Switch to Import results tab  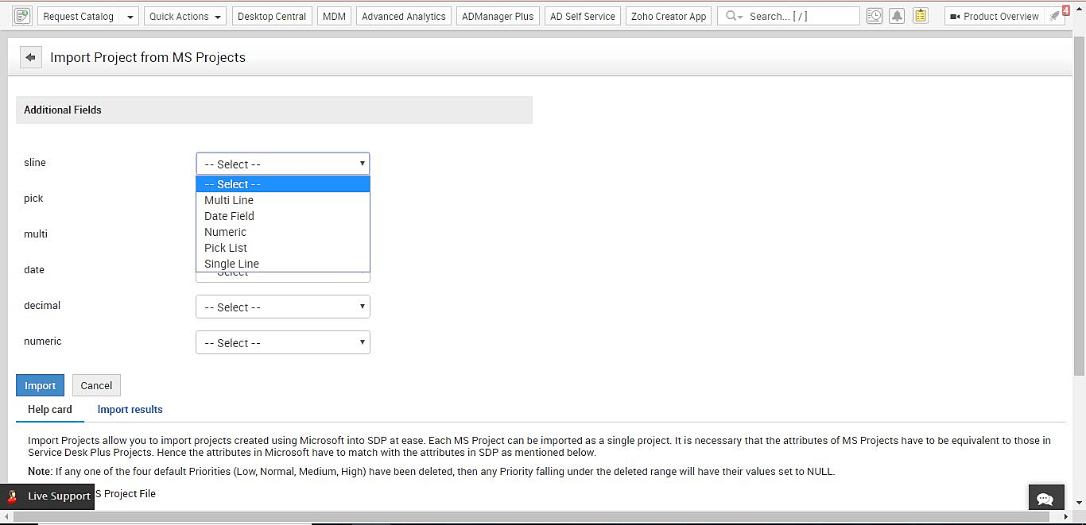(130, 409)
